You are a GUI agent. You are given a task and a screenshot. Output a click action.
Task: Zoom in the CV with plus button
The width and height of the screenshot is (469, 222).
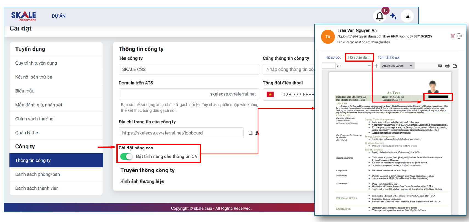pos(376,66)
